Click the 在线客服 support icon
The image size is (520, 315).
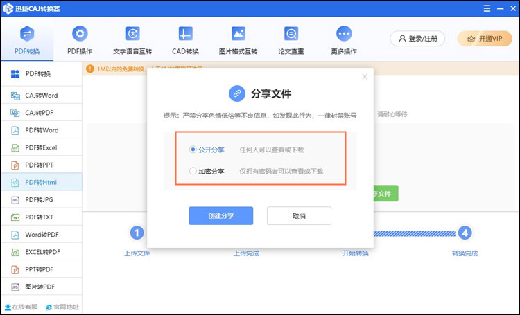(x=8, y=307)
